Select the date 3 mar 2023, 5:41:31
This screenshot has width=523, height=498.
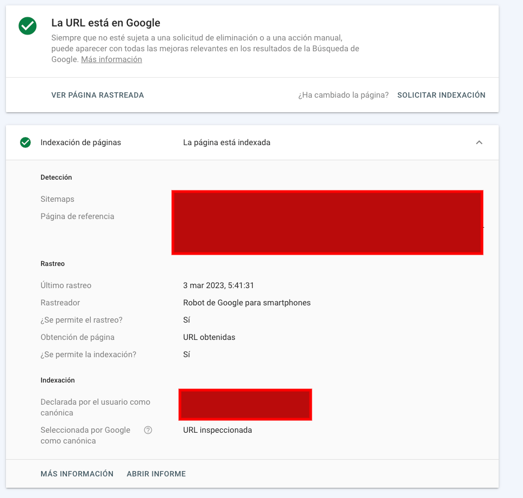click(x=218, y=285)
